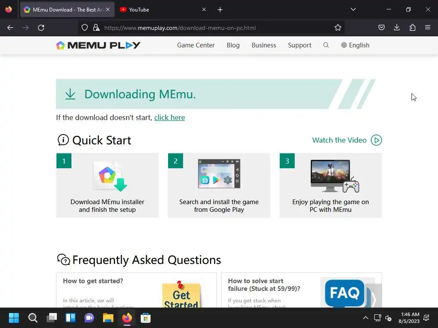This screenshot has width=438, height=328.
Task: Open the Support menu item
Action: coord(299,45)
